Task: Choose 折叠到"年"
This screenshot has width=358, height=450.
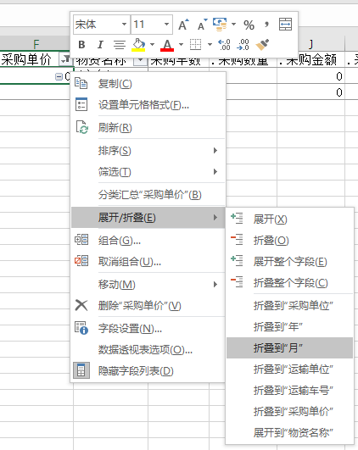Action: [289, 326]
